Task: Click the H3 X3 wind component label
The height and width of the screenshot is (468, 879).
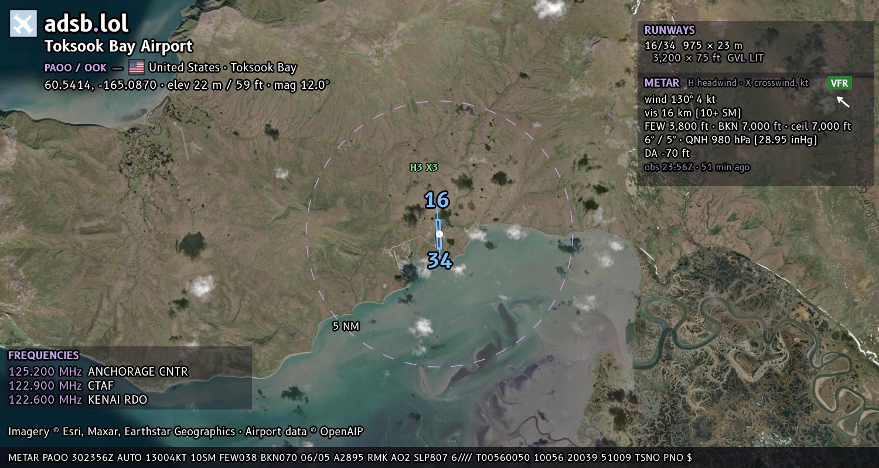Action: pyautogui.click(x=424, y=167)
